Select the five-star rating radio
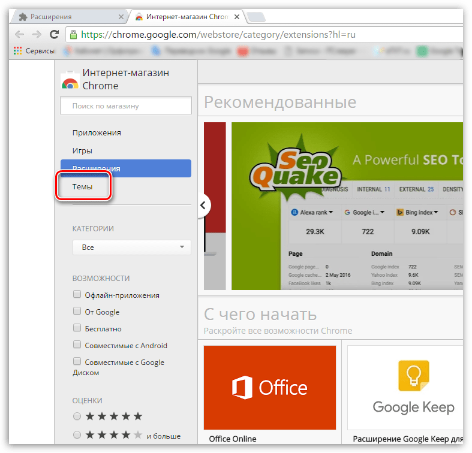Image resolution: width=472 pixels, height=453 pixels. (x=77, y=416)
